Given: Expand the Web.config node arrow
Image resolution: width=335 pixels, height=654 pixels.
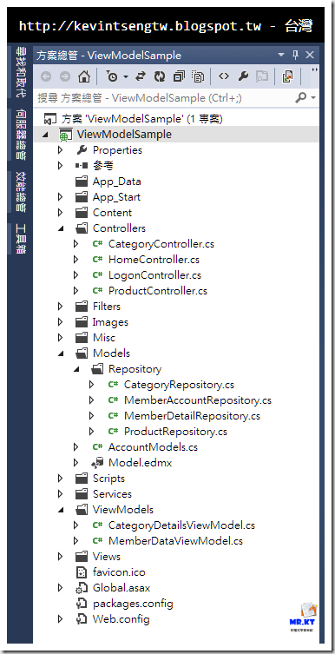Looking at the screenshot, I should tap(61, 619).
